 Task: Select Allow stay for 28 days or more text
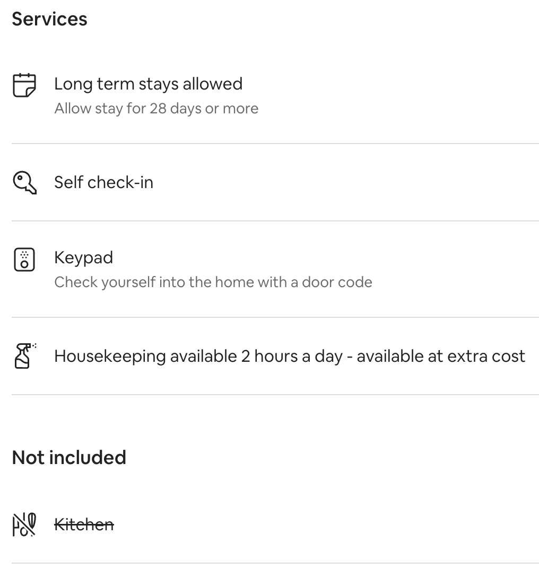(x=157, y=109)
